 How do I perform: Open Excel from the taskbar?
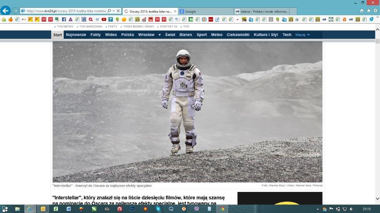pyautogui.click(x=56, y=209)
